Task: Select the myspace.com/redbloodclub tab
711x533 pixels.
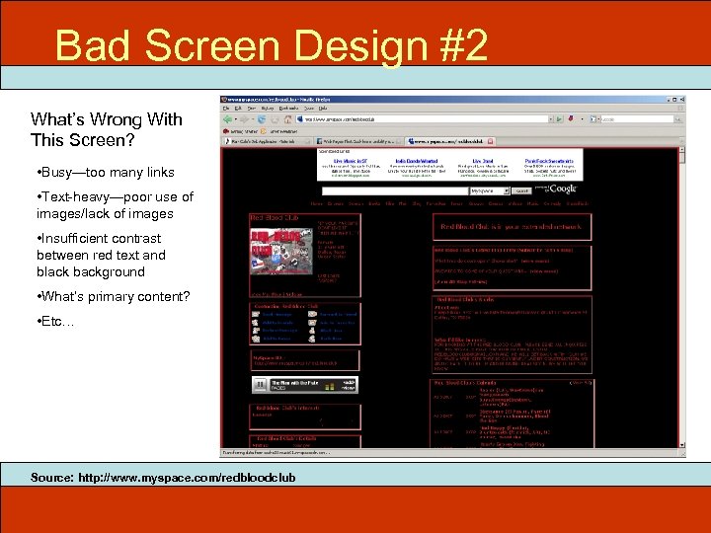Action: coord(450,141)
